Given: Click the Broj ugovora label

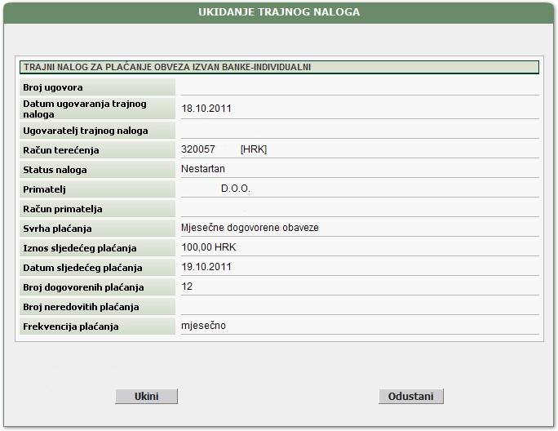Looking at the screenshot, I should coord(54,87).
